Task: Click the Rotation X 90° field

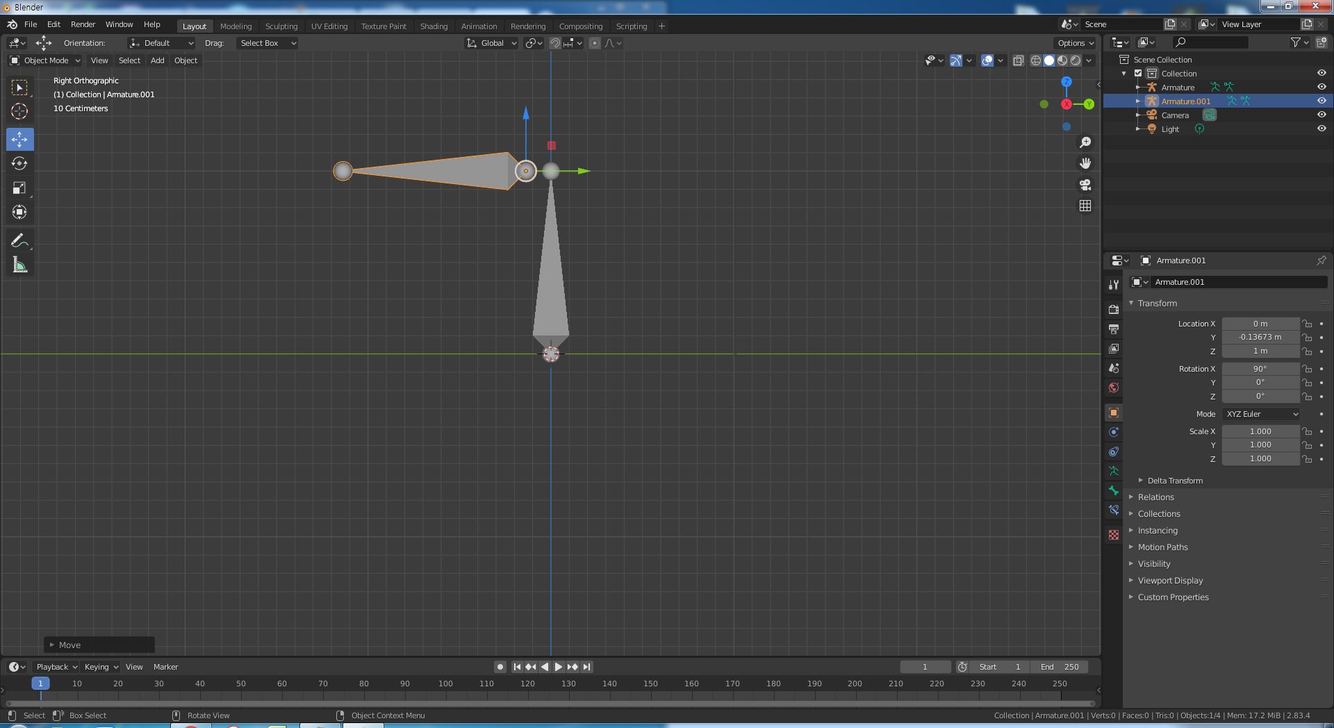Action: (1260, 369)
